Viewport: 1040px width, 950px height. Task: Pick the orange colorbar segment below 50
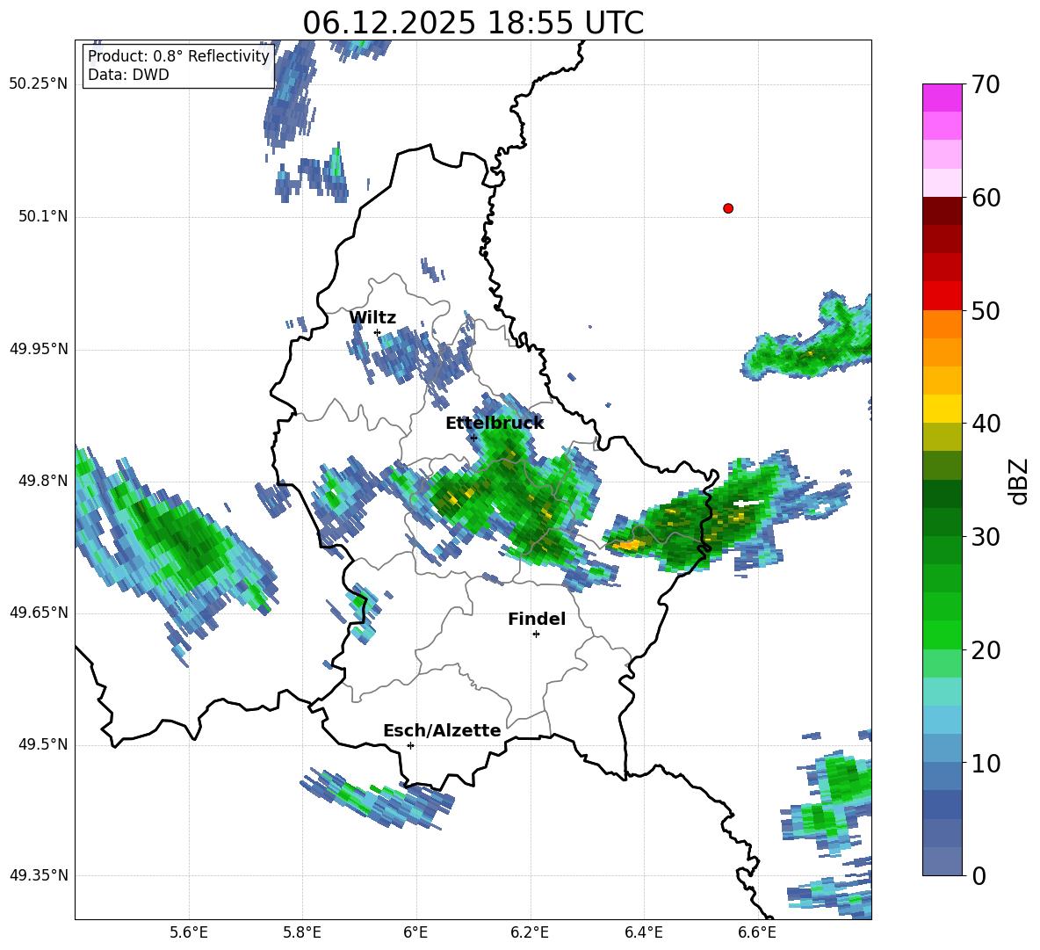point(942,324)
